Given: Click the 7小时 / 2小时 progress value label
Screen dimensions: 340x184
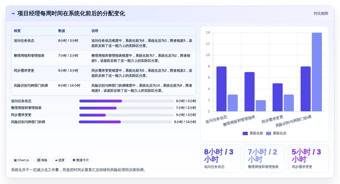Looking at the screenshot, I should pyautogui.click(x=186, y=108).
